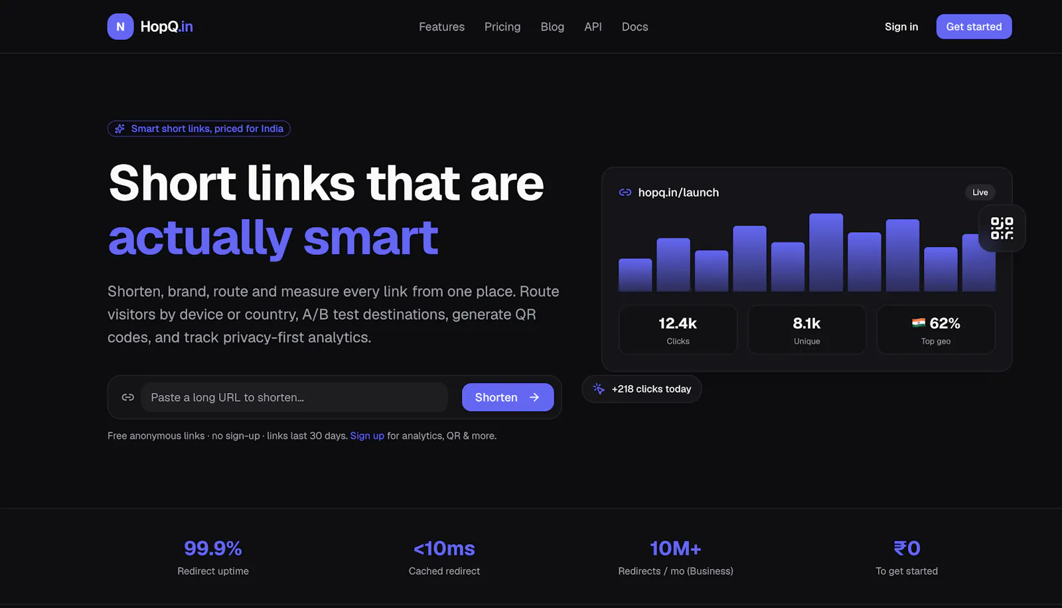Screen dimensions: 1062x608
Task: Click the Sign in link
Action: [x=901, y=27]
